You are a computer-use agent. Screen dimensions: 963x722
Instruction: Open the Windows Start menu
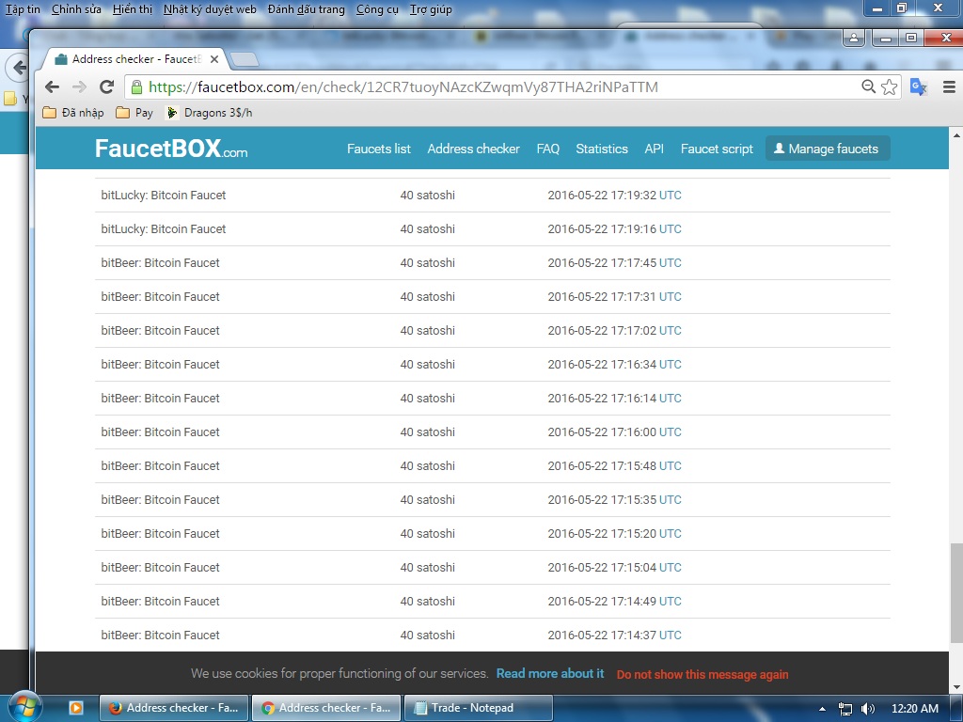[24, 707]
